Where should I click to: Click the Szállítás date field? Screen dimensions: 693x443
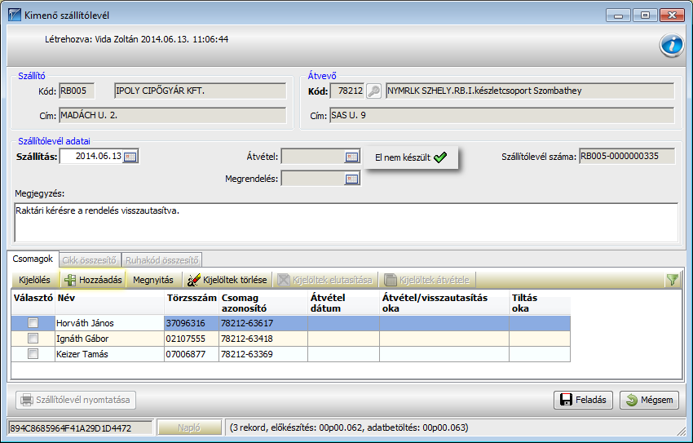[91, 157]
